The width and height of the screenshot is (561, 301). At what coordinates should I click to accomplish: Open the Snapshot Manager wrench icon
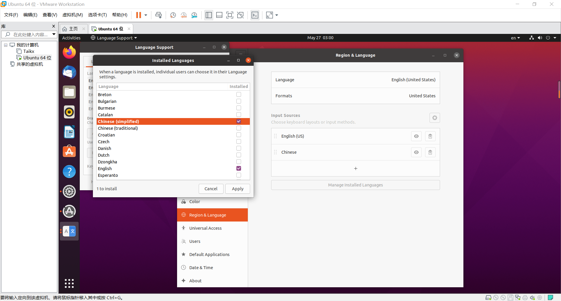click(x=194, y=15)
